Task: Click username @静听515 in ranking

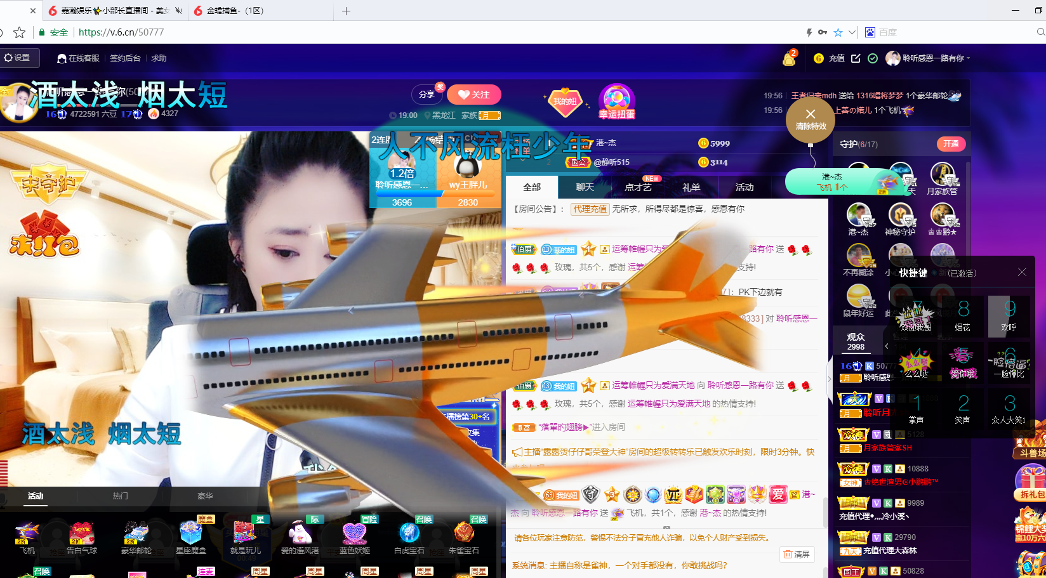Action: pyautogui.click(x=611, y=162)
